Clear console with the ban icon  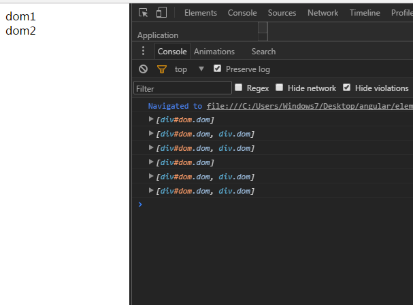pos(143,69)
